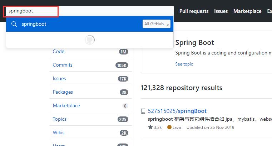The image size is (272, 146).
Task: Click the All GitHub scope badge
Action: tap(156, 24)
